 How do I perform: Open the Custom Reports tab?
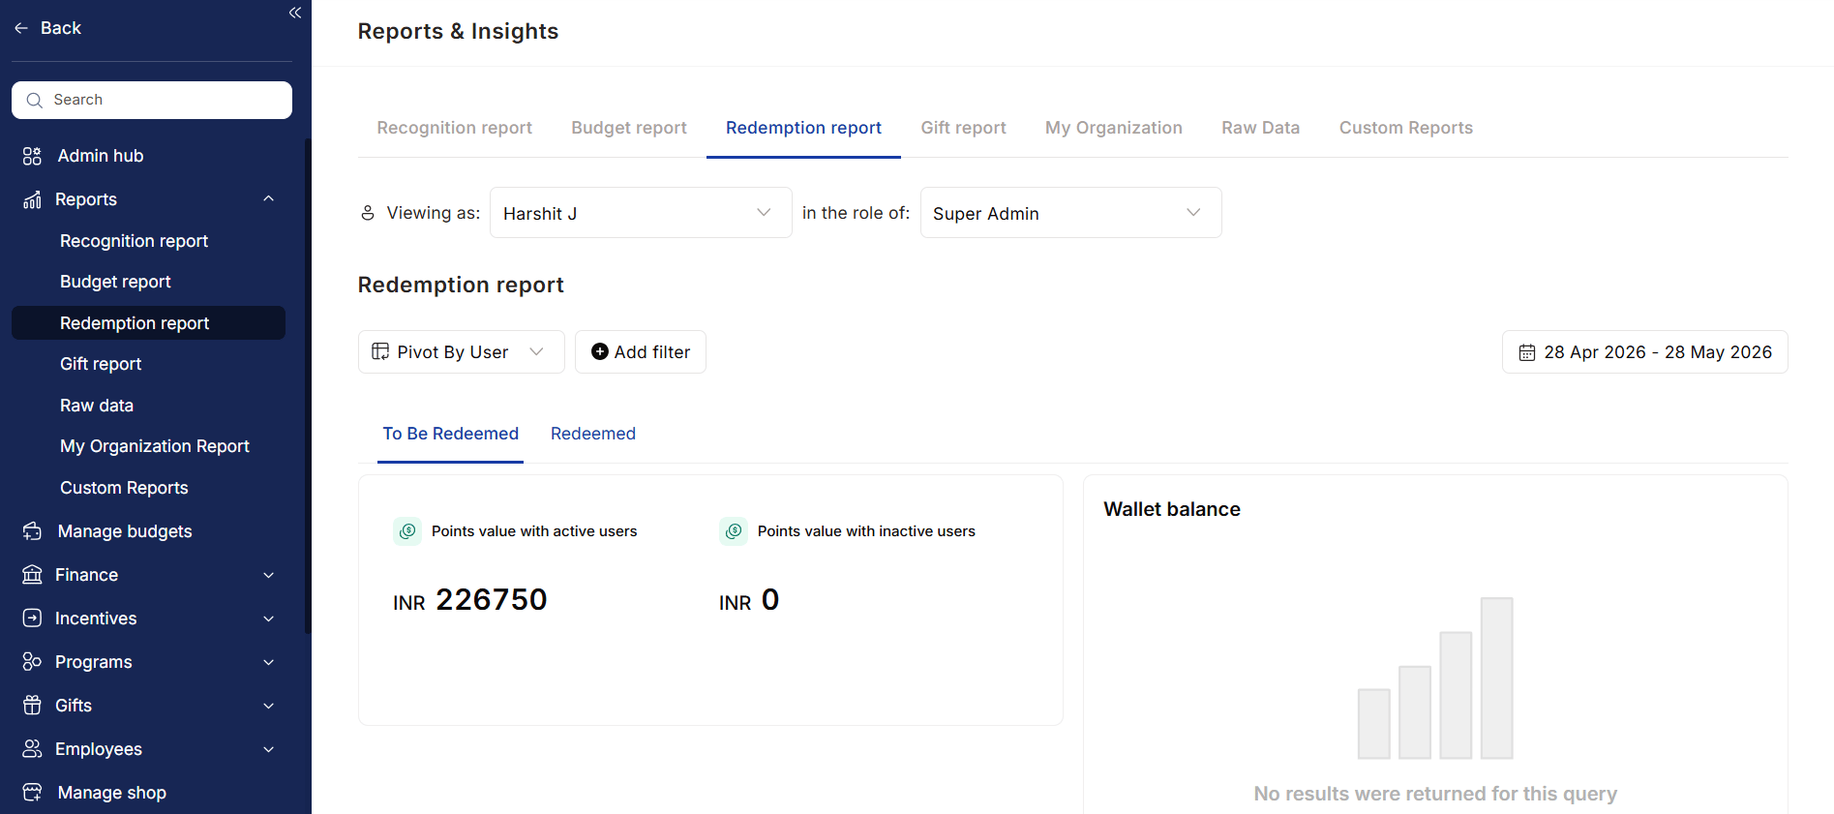pos(1406,128)
